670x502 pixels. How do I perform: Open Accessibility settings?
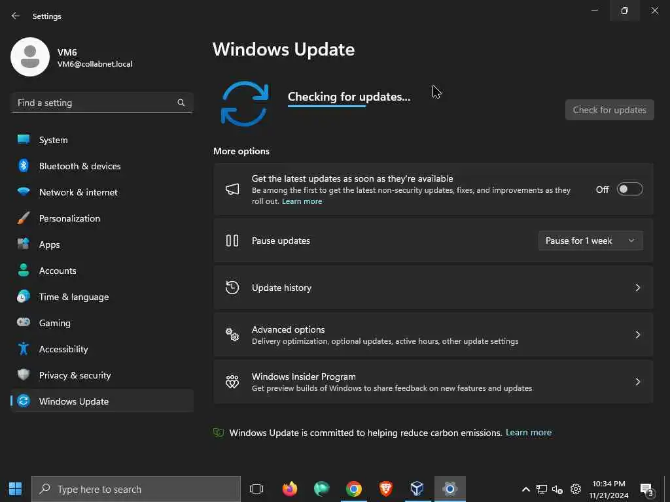pos(102,349)
